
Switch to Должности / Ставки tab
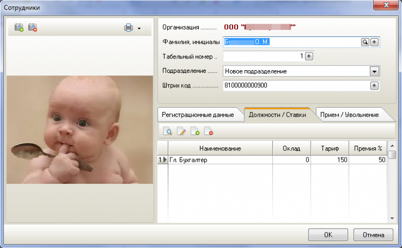click(x=277, y=115)
